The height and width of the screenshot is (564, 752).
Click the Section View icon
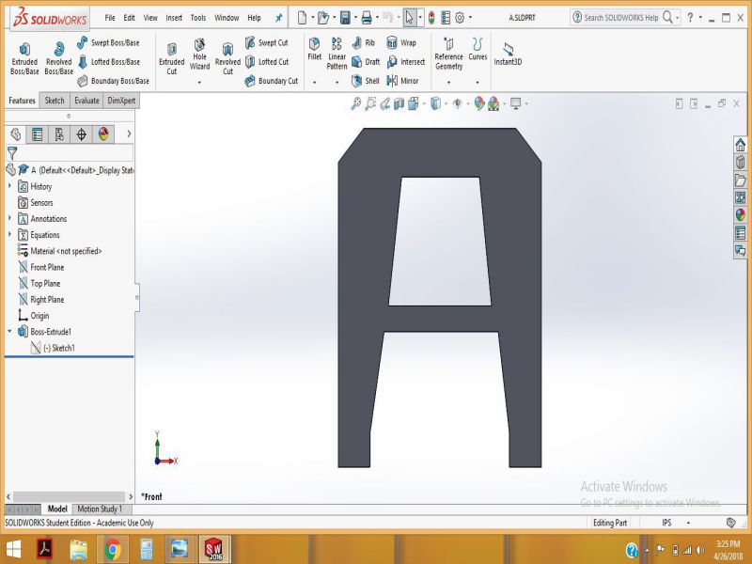tap(399, 103)
